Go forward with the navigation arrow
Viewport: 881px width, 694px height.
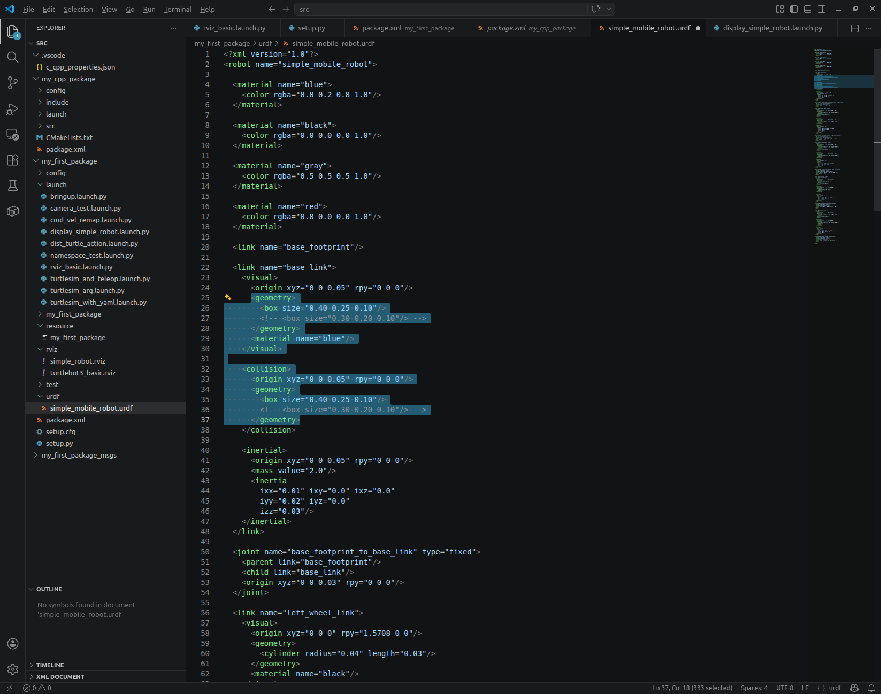click(286, 9)
